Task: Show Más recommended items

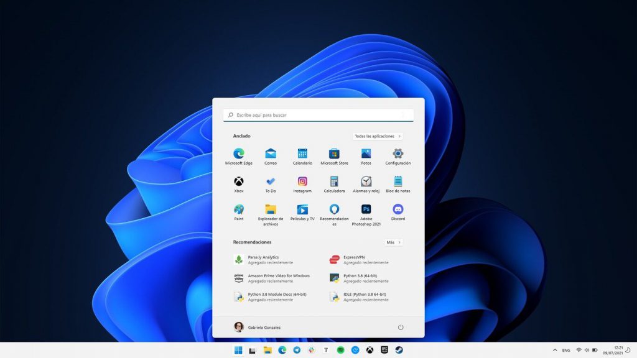Action: click(x=393, y=241)
